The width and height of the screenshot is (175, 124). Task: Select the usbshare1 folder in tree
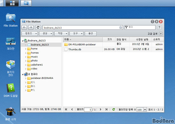tap(37, 65)
